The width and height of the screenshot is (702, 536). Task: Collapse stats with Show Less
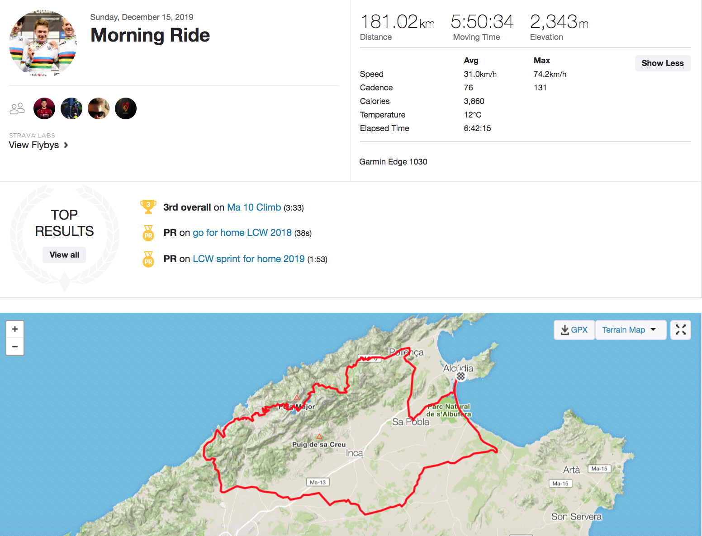[662, 63]
